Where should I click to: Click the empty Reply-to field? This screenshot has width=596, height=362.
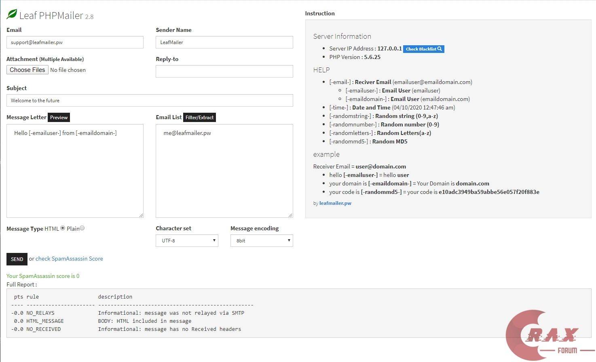[224, 72]
